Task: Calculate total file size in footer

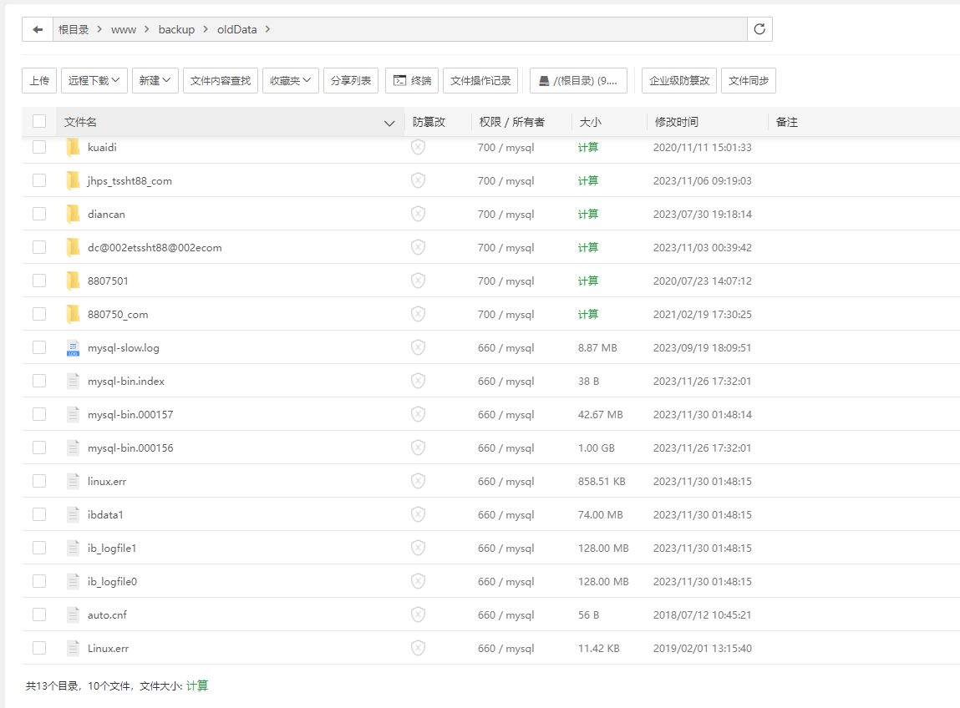Action: (197, 686)
